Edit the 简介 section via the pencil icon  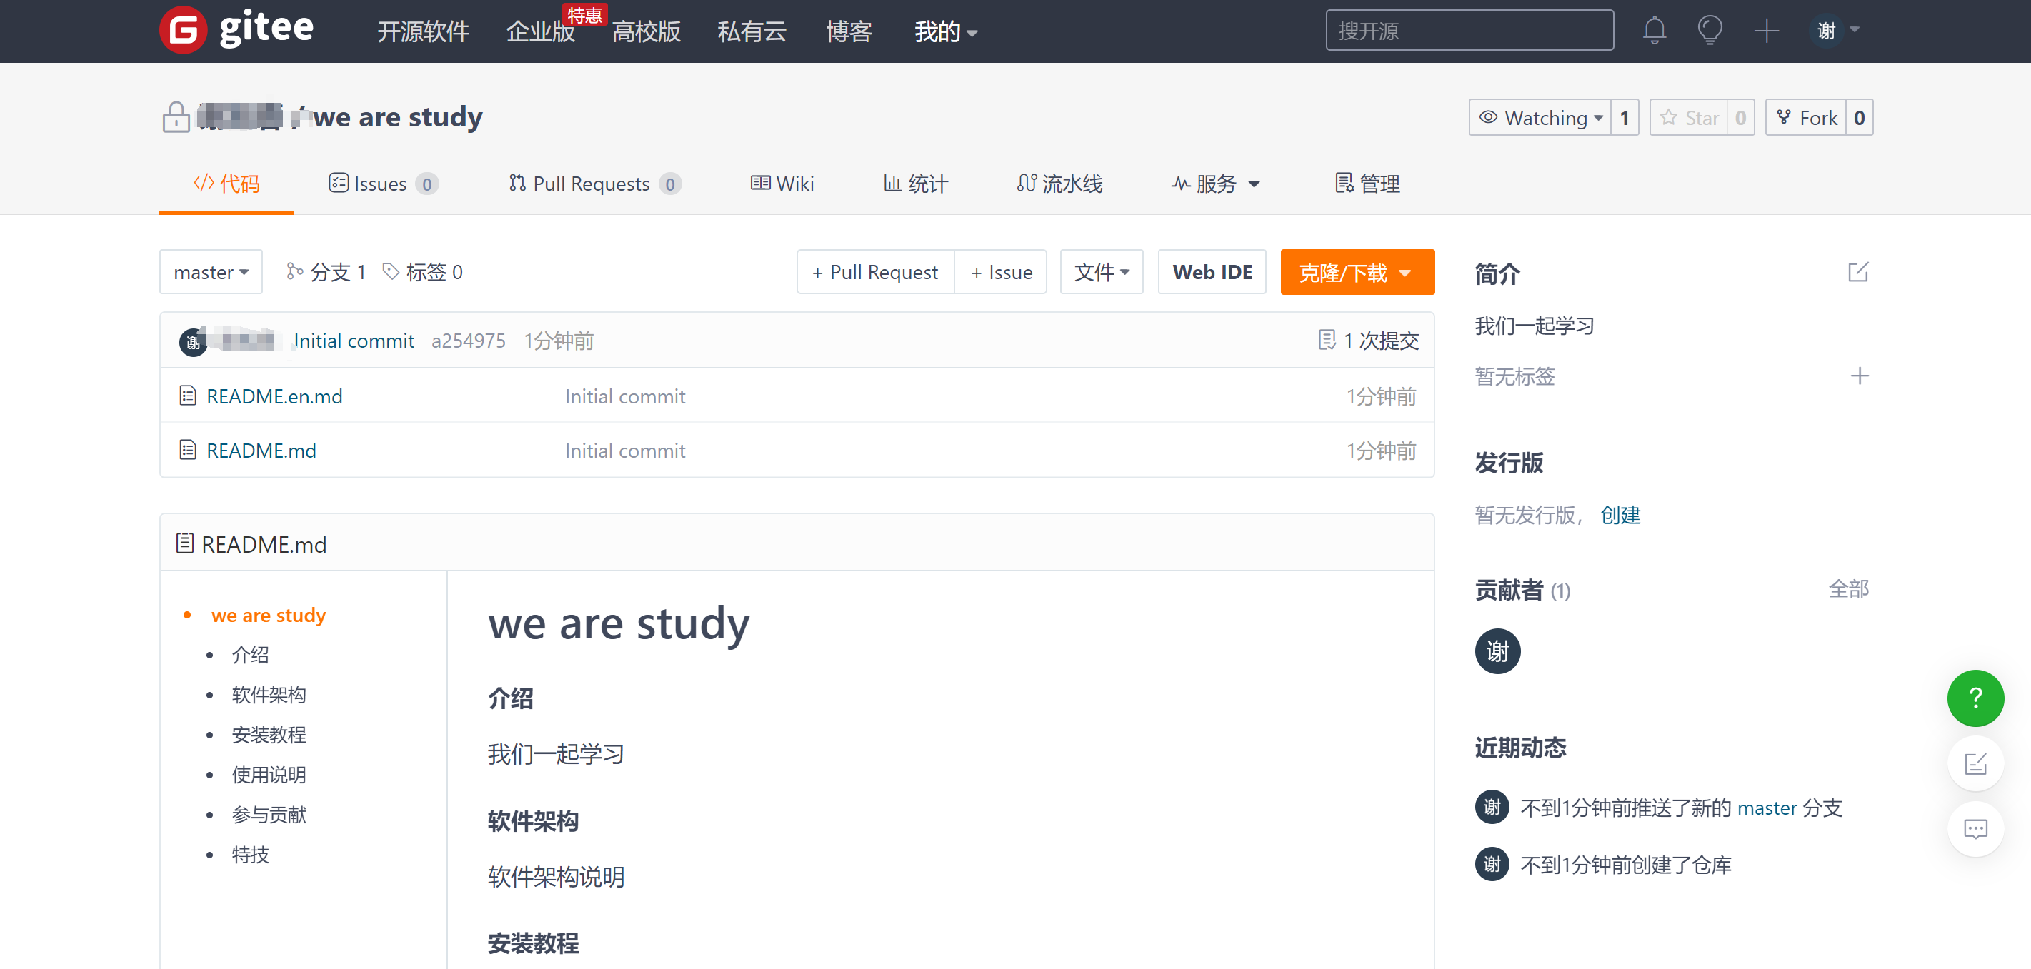pos(1857,273)
